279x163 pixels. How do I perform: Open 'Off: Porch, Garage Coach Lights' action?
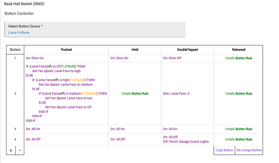coord(187,141)
